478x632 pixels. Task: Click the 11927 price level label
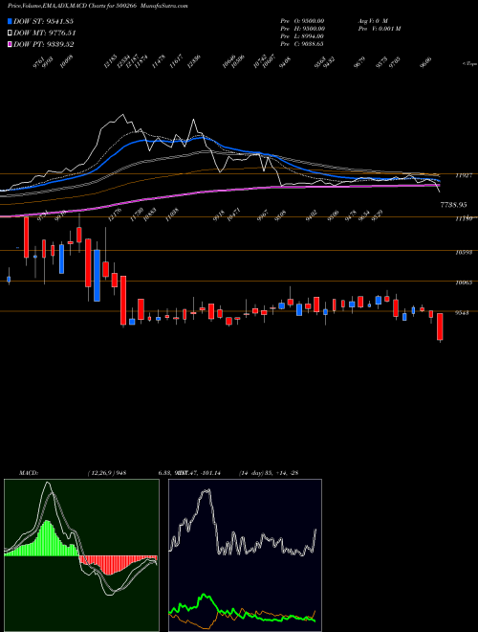click(x=463, y=176)
